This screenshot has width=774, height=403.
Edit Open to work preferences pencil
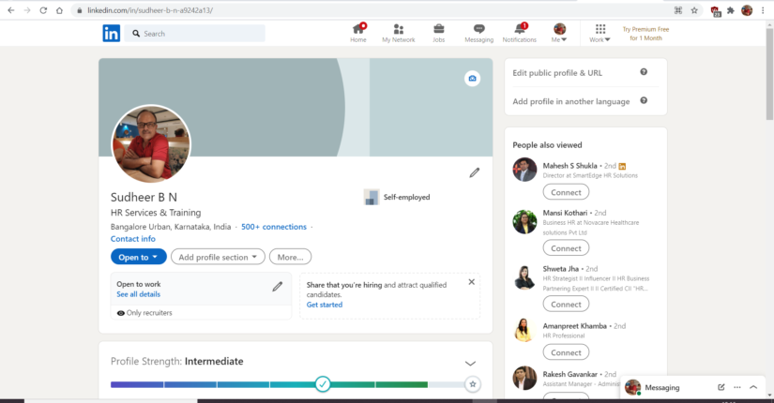(x=278, y=287)
